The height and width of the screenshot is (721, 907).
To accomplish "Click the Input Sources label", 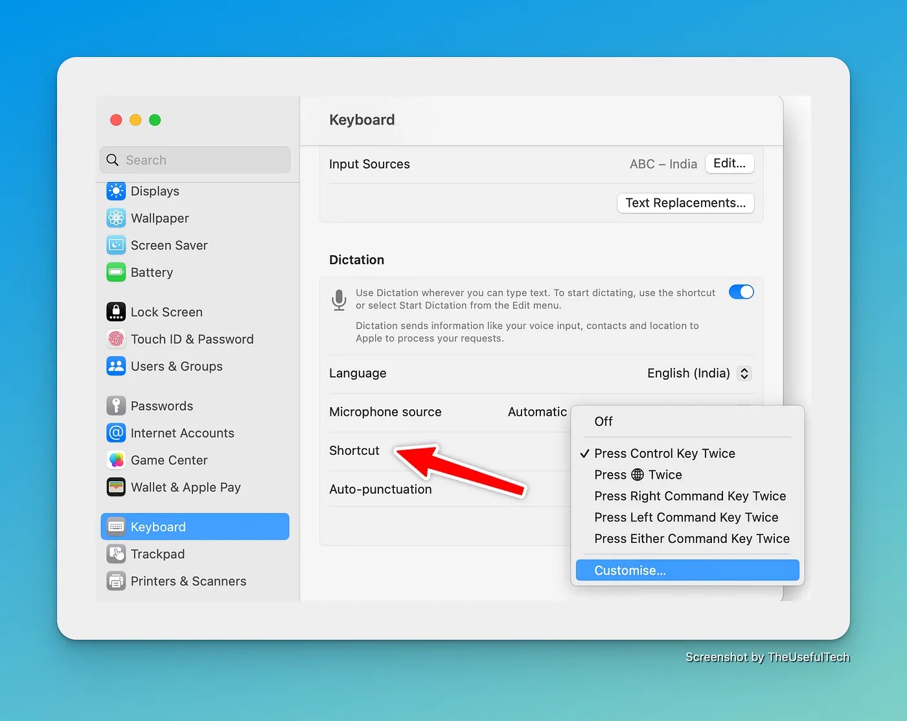I will pos(369,165).
